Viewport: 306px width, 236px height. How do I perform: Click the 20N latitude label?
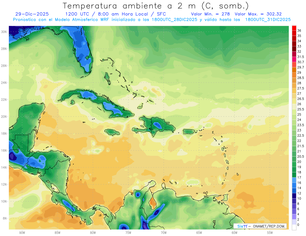pos(4,117)
